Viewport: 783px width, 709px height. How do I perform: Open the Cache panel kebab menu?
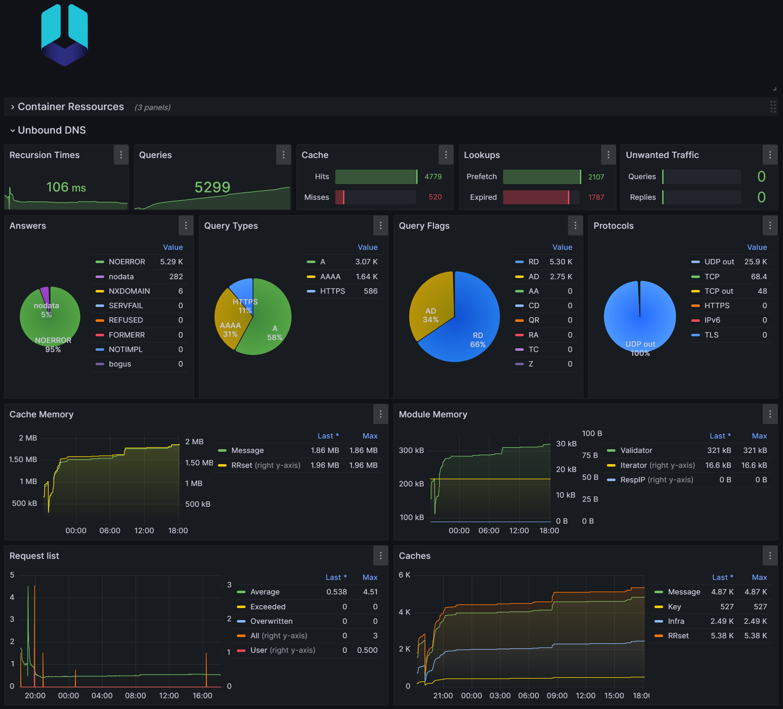446,155
